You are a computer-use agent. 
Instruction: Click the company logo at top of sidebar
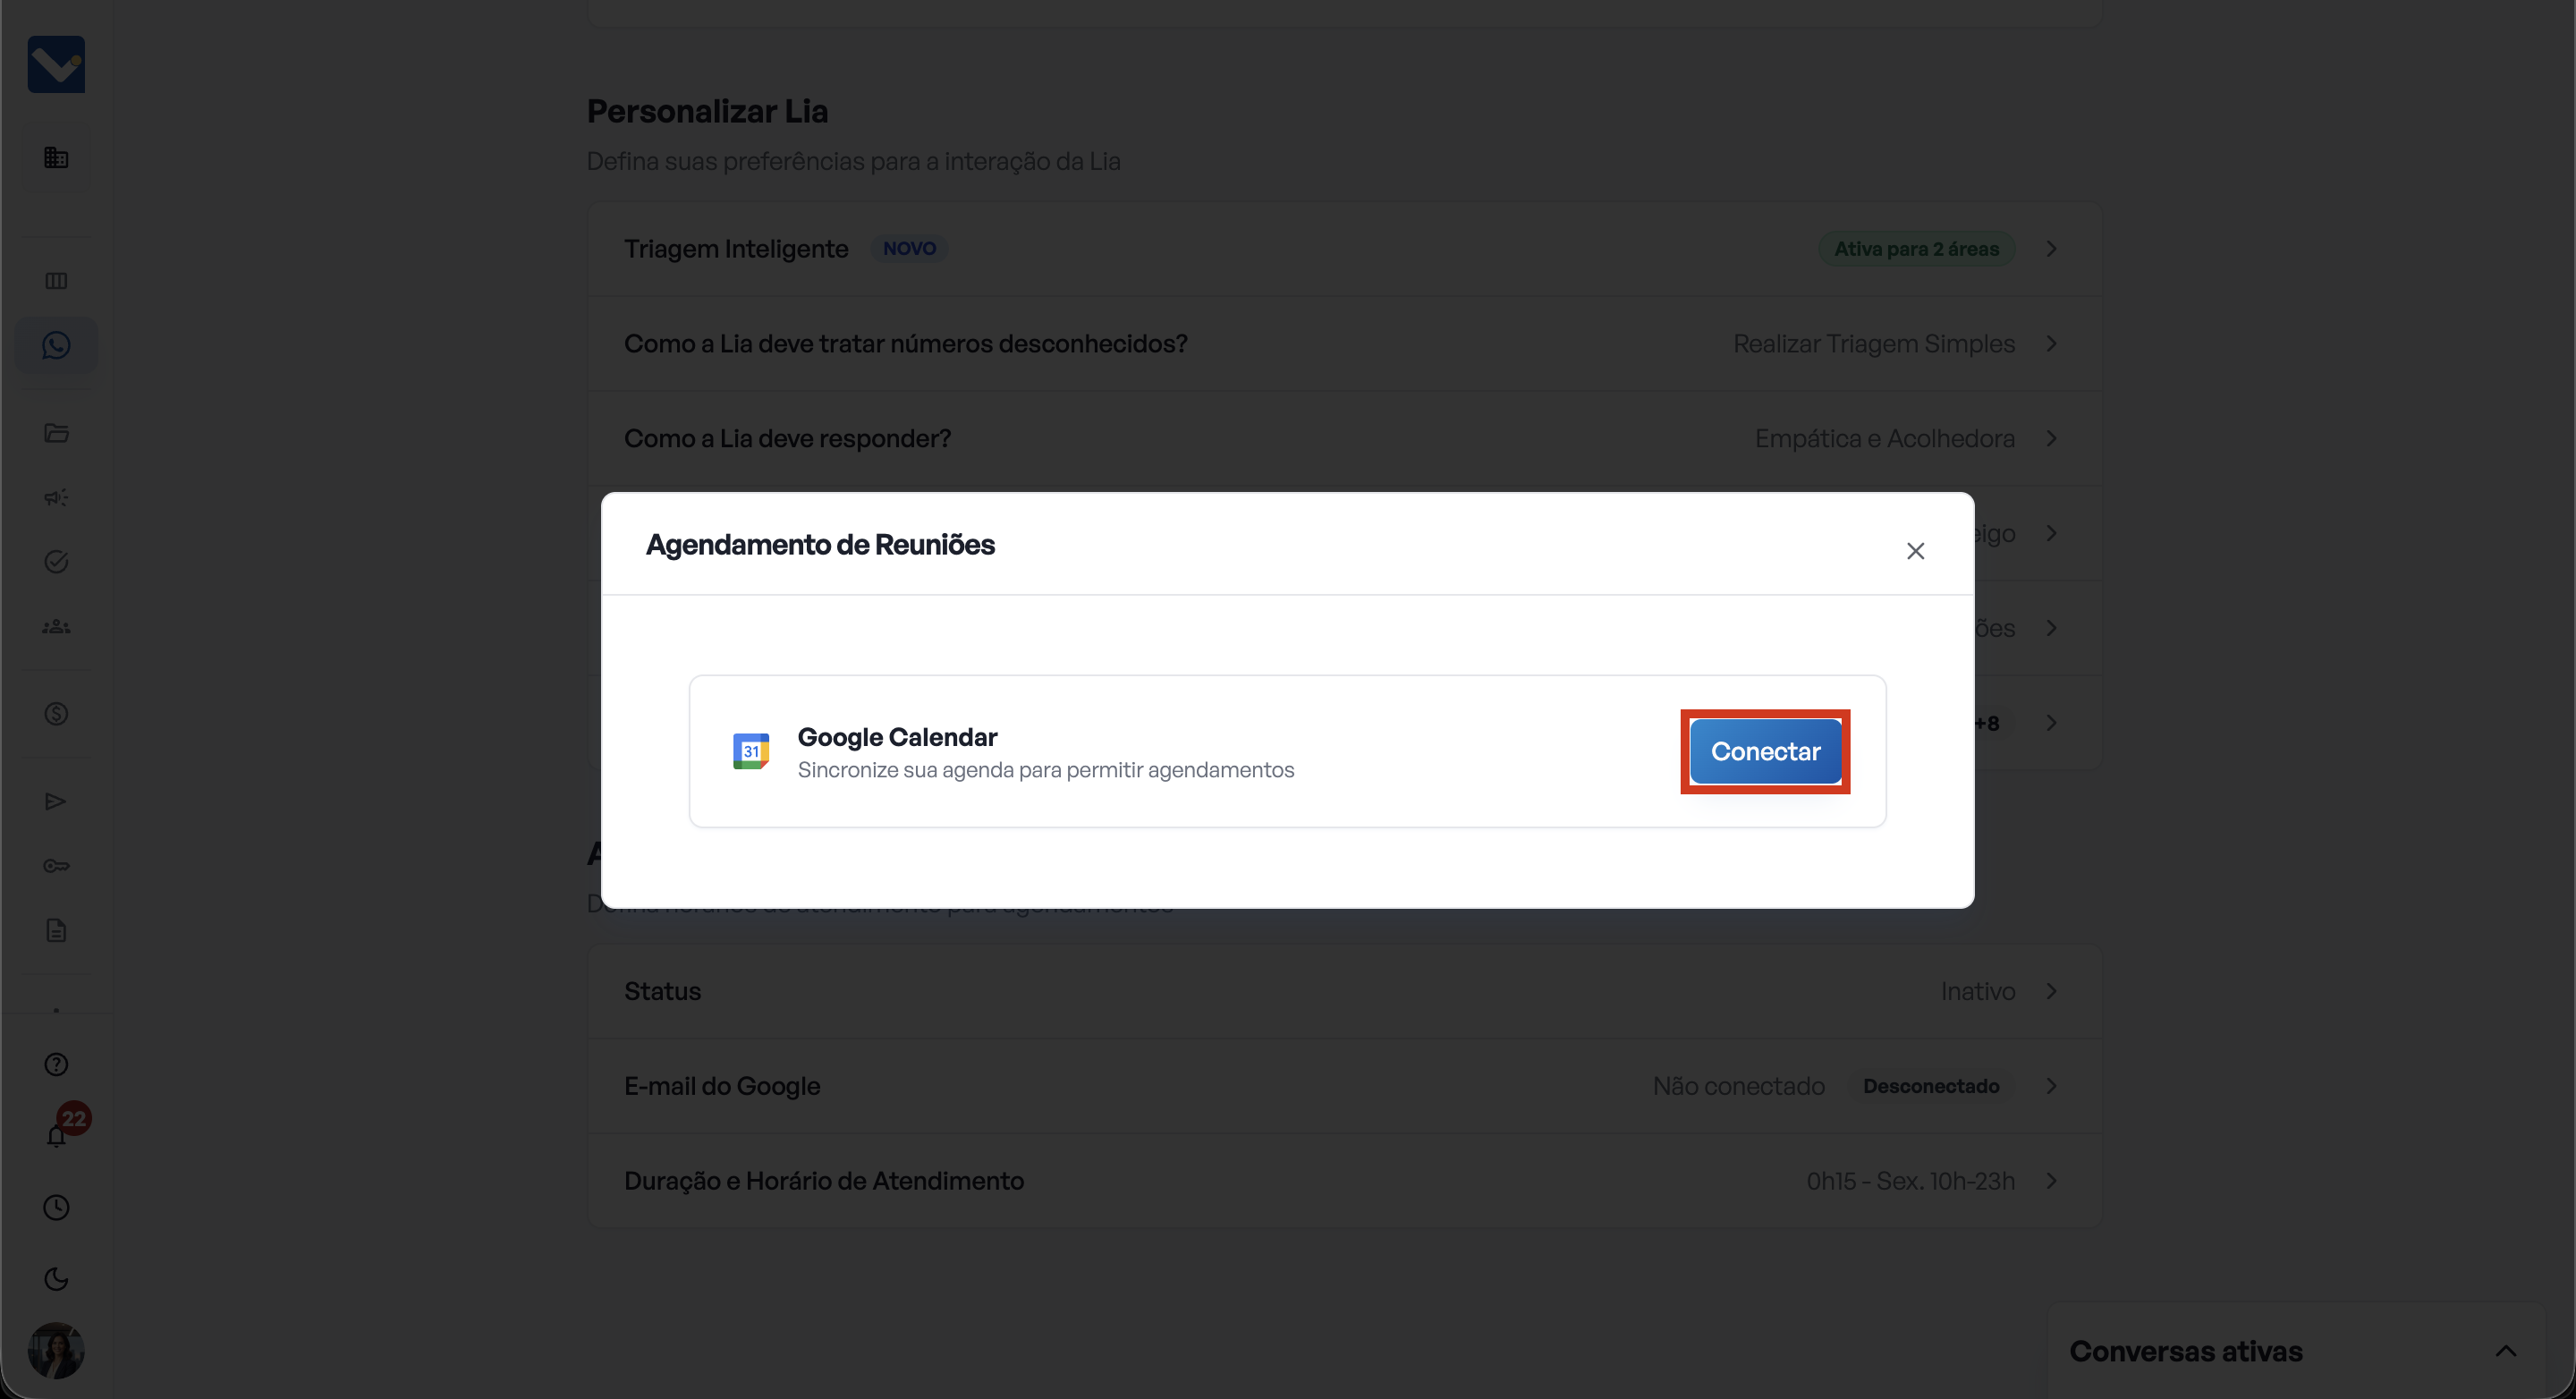coord(56,65)
